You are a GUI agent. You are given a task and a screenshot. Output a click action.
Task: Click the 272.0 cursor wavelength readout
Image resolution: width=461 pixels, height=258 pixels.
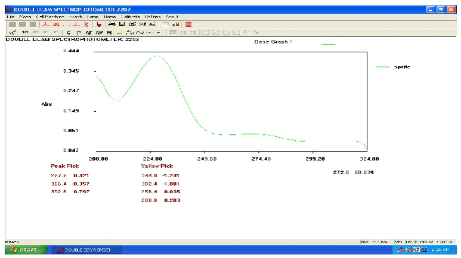point(341,172)
